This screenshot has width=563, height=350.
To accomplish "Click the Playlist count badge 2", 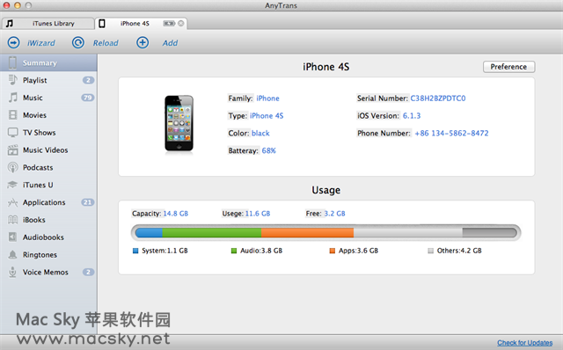I will pyautogui.click(x=88, y=80).
